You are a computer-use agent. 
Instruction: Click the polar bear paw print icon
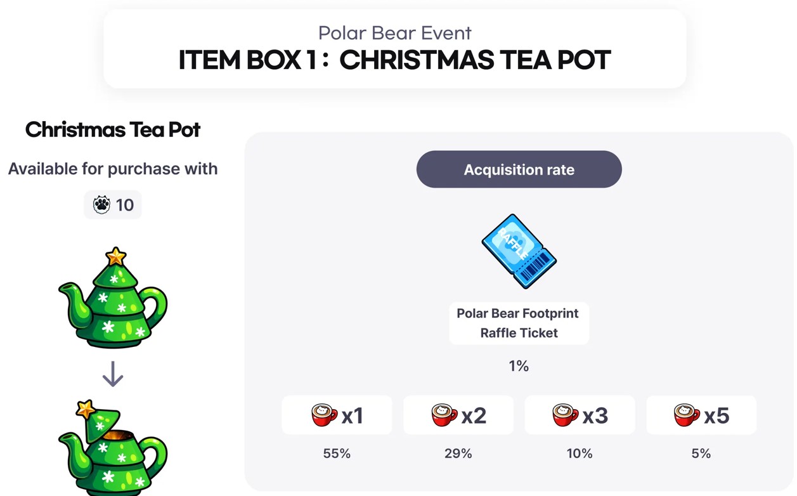tap(101, 205)
